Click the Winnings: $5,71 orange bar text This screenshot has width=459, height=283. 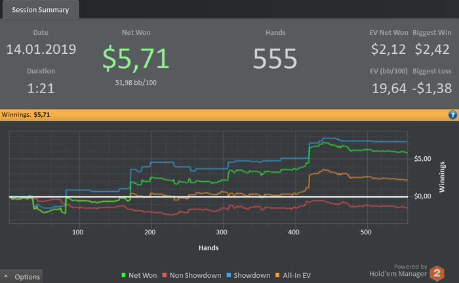(26, 115)
